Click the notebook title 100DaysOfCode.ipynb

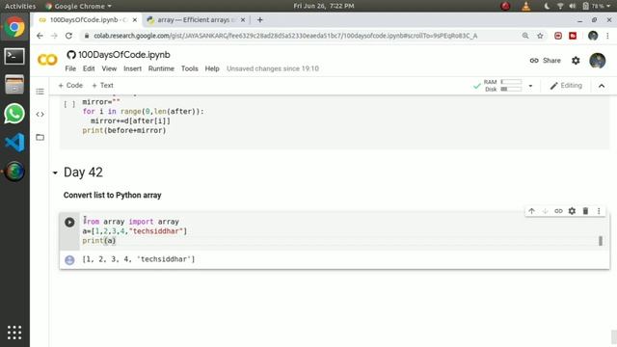[x=124, y=55]
